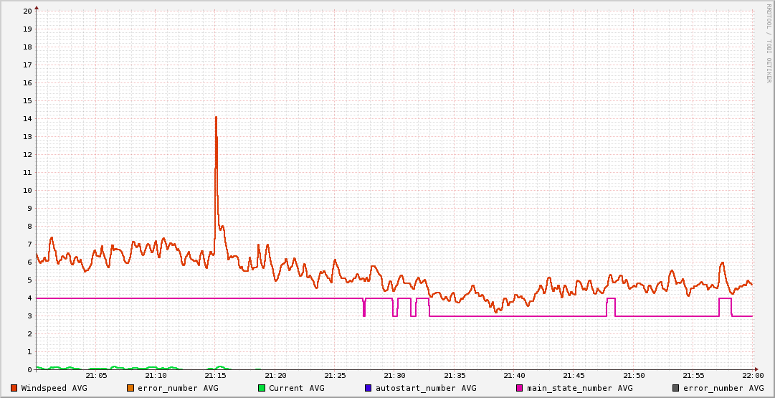Viewport: 775px width, 398px height.
Task: Click the 21:15 time axis label
Action: tap(216, 376)
